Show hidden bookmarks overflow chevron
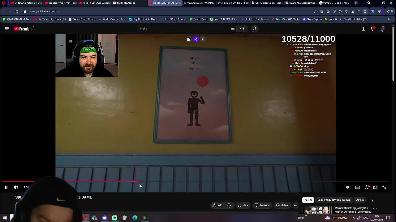This screenshot has height=222, width=396. (389, 19)
